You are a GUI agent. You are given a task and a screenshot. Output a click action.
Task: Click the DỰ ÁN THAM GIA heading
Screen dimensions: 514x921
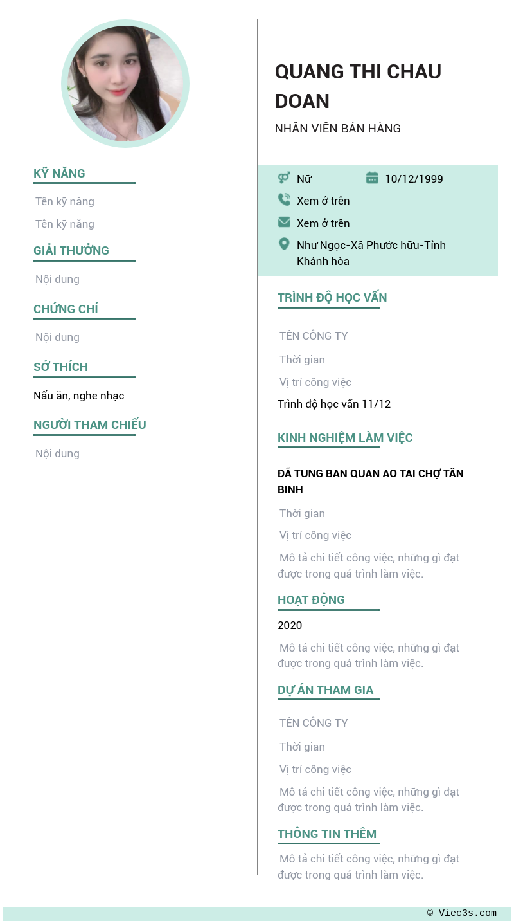click(325, 689)
